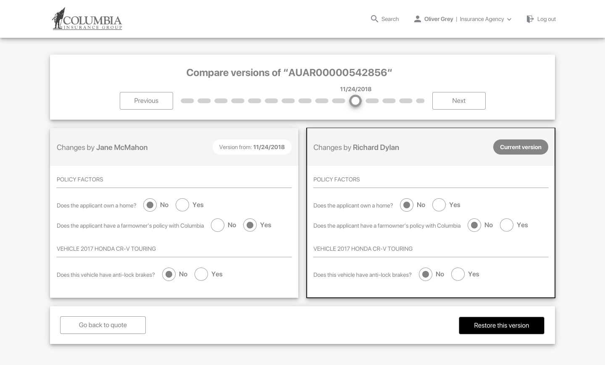
Task: Select Yes for home ownership in Jane McMahon panel
Action: pyautogui.click(x=182, y=205)
